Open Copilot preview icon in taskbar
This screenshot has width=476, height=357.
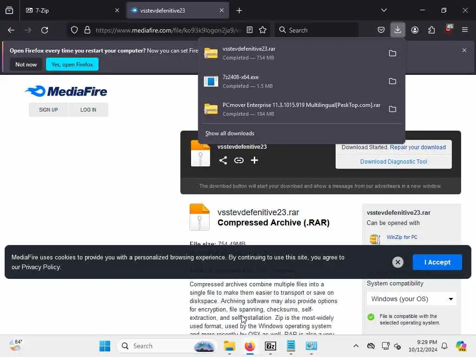point(461,346)
